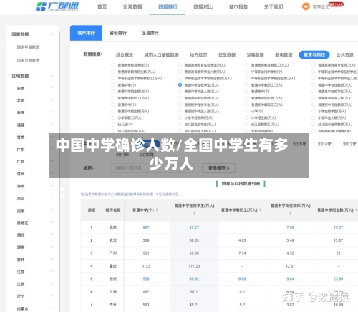Expand the 河北 province chevron

[52, 198]
